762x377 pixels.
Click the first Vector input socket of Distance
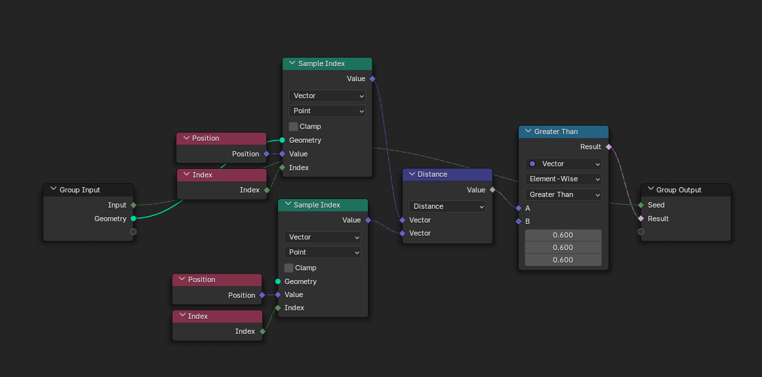pos(403,221)
